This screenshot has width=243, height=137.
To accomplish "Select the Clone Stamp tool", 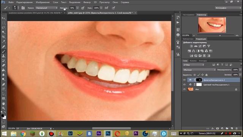I will [x=3, y=56].
